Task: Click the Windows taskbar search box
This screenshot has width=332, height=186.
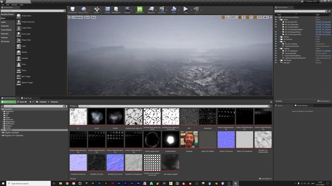Action: click(29, 183)
